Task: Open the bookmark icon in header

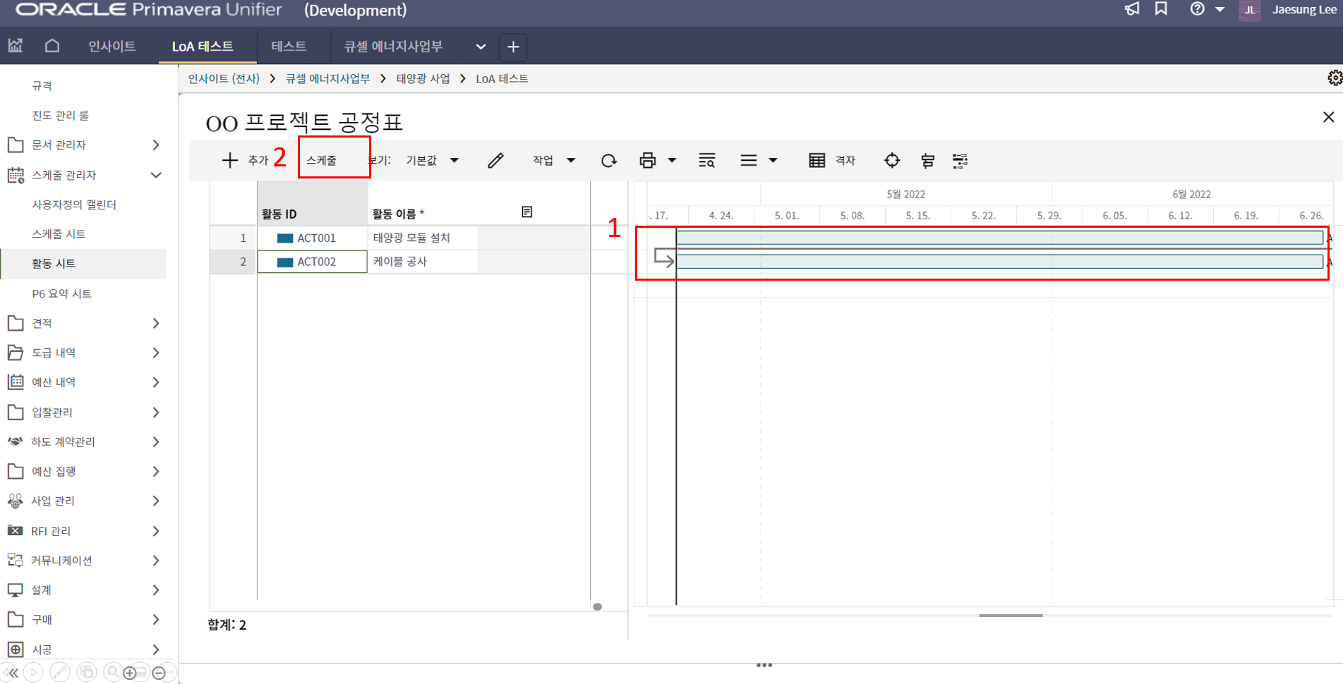Action: click(x=1161, y=9)
